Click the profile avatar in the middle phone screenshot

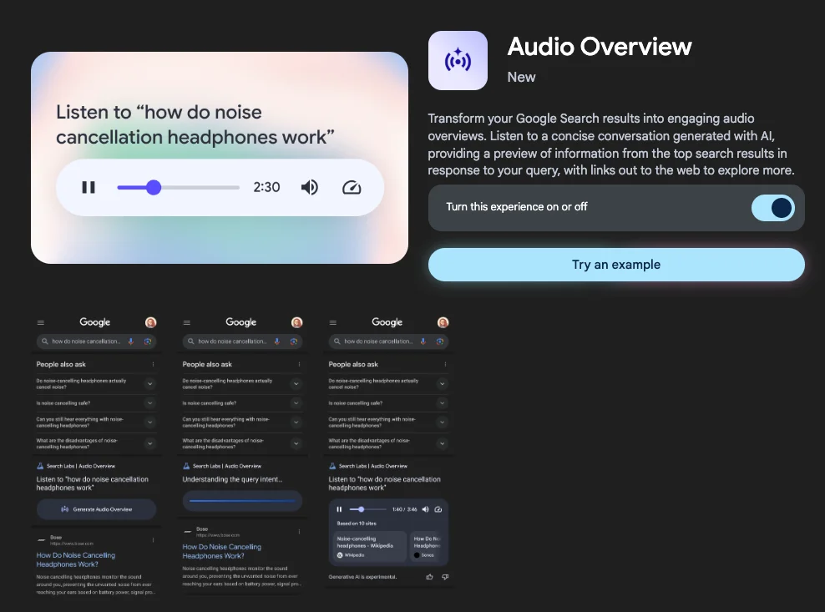tap(296, 322)
